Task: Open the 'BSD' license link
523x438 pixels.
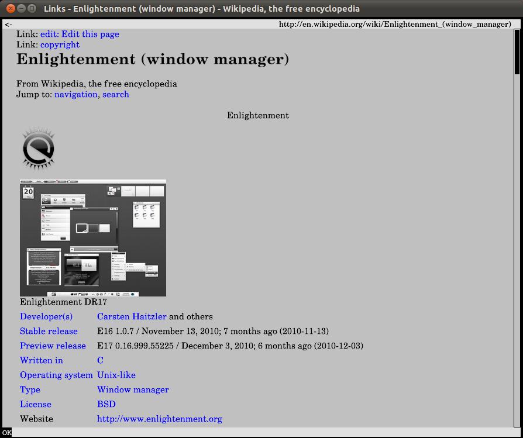Action: (106, 404)
